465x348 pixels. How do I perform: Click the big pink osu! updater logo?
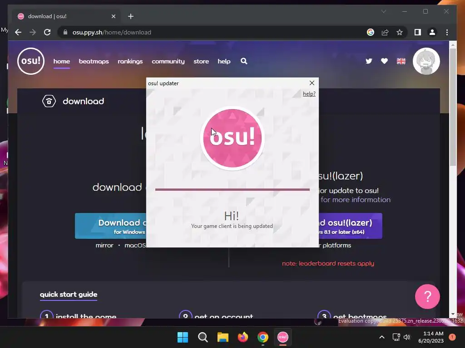[232, 138]
